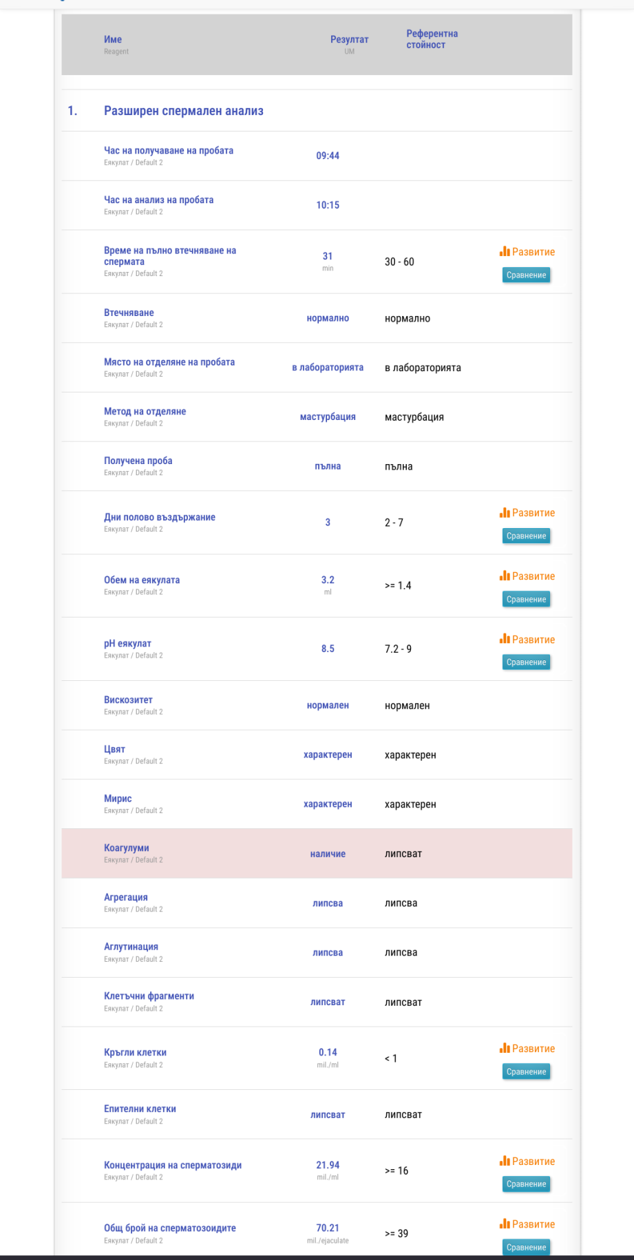Click the highlighted Коагулуми row name

click(127, 848)
